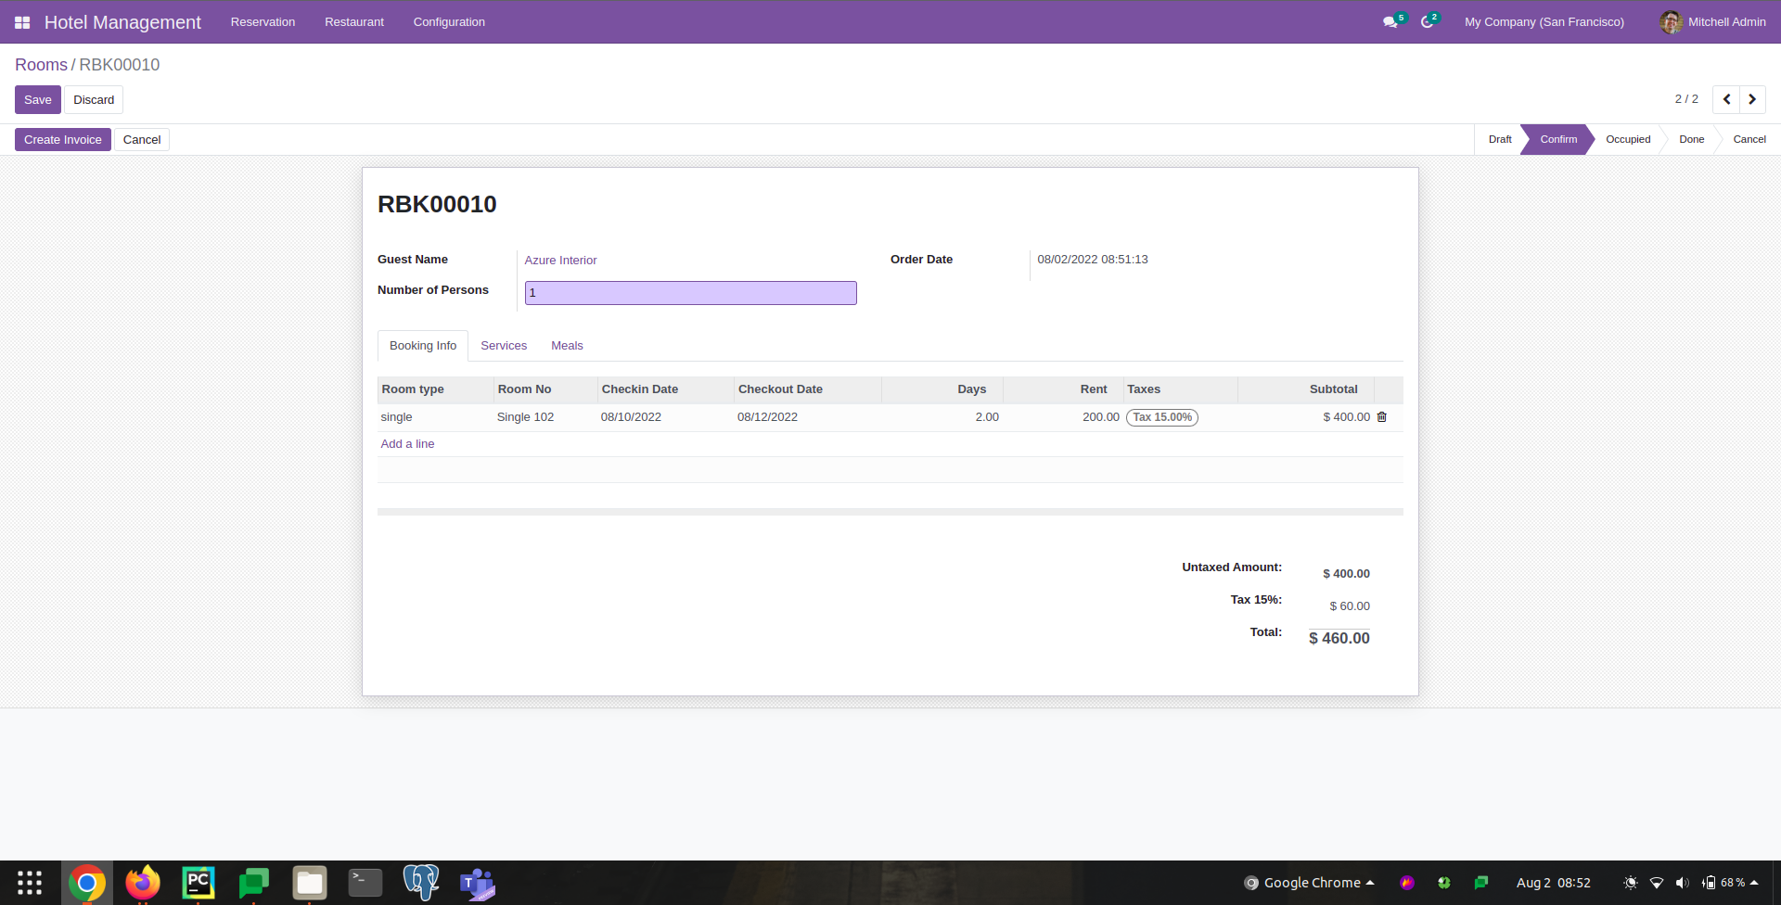Screen dimensions: 1781x905
Task: Open the Terminal from the dock
Action: (x=365, y=883)
